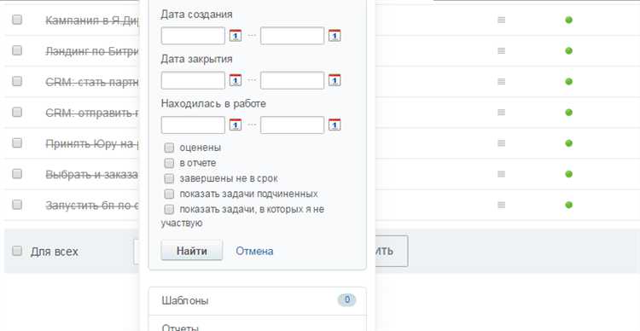Viewport: 640px width, 331px height.
Task: Check the 'оценены' filter option
Action: [x=169, y=148]
